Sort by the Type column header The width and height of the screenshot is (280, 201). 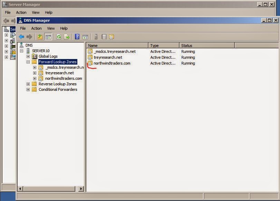(x=164, y=46)
